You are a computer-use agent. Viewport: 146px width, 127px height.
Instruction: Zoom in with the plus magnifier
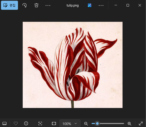pos(130,124)
